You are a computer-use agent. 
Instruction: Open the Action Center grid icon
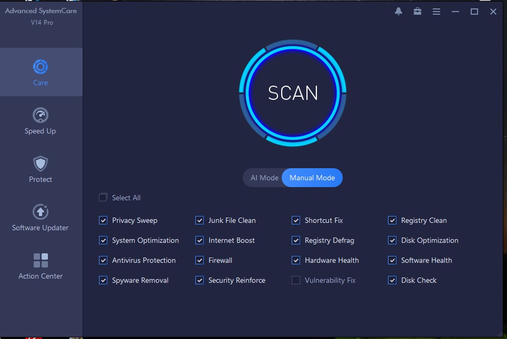(x=41, y=260)
